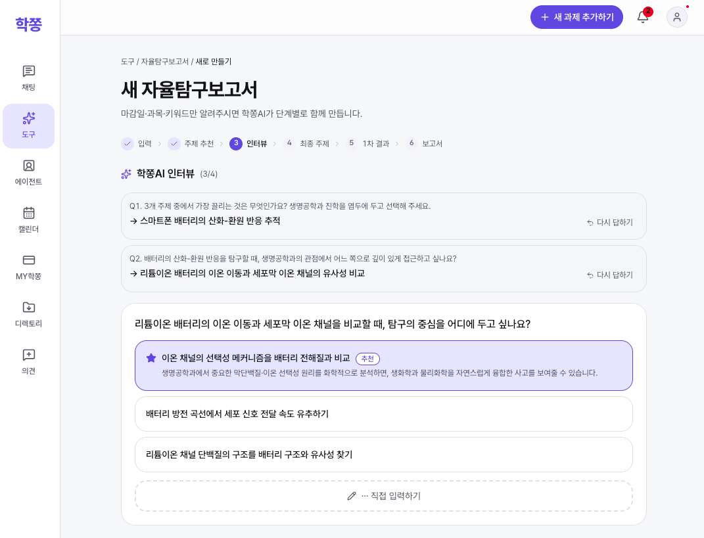Go to step 보고서
The image size is (704, 538).
tap(432, 144)
